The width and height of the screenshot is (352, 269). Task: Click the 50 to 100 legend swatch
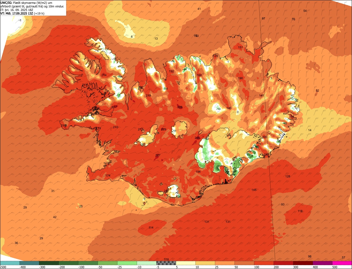pyautogui.click(x=244, y=263)
